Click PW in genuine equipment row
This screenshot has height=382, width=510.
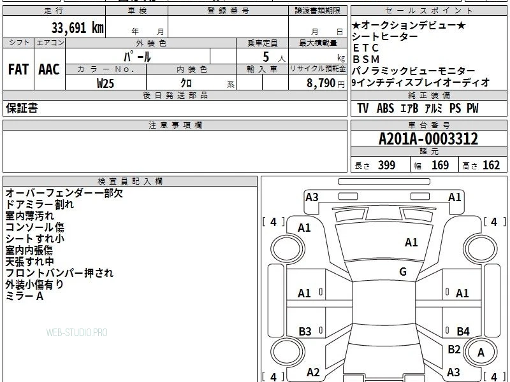click(472, 108)
